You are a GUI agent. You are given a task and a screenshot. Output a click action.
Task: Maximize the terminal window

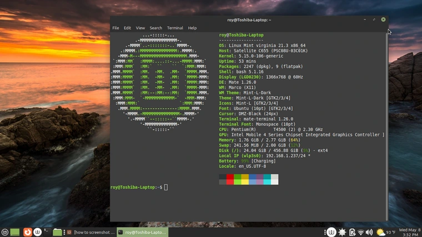[x=374, y=19]
